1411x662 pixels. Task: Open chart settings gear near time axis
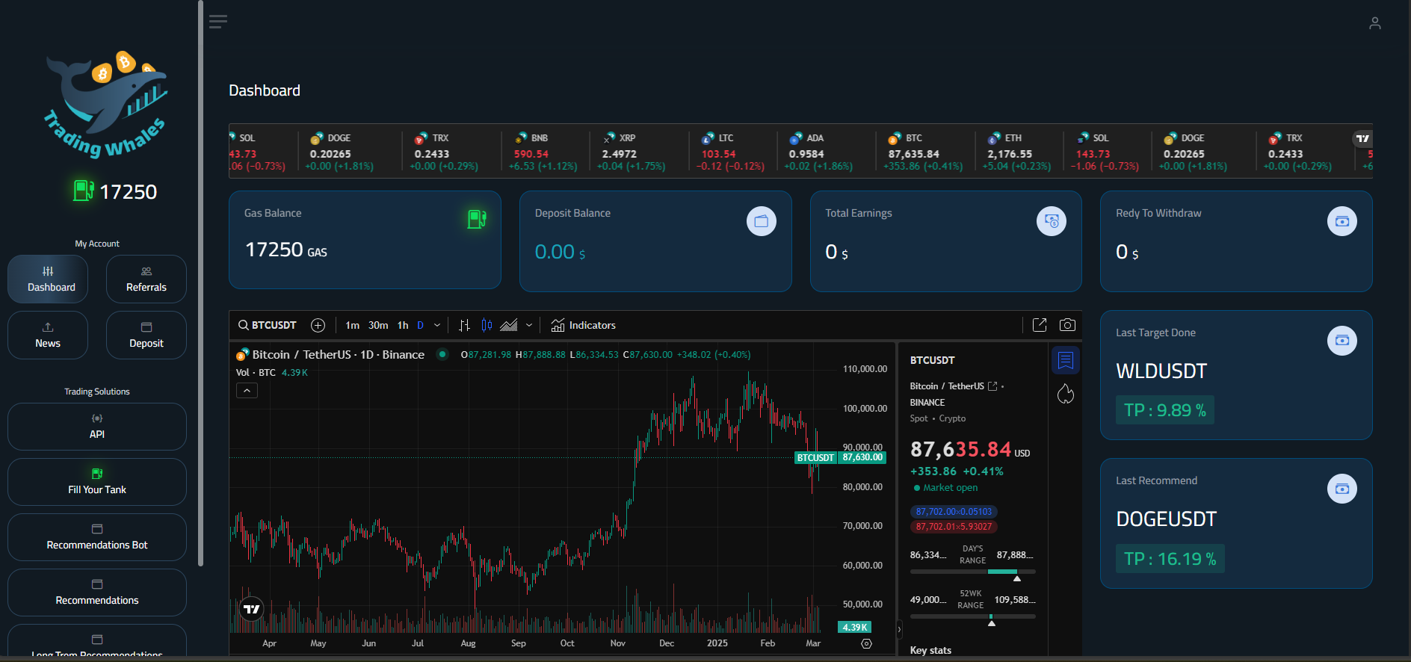click(866, 643)
